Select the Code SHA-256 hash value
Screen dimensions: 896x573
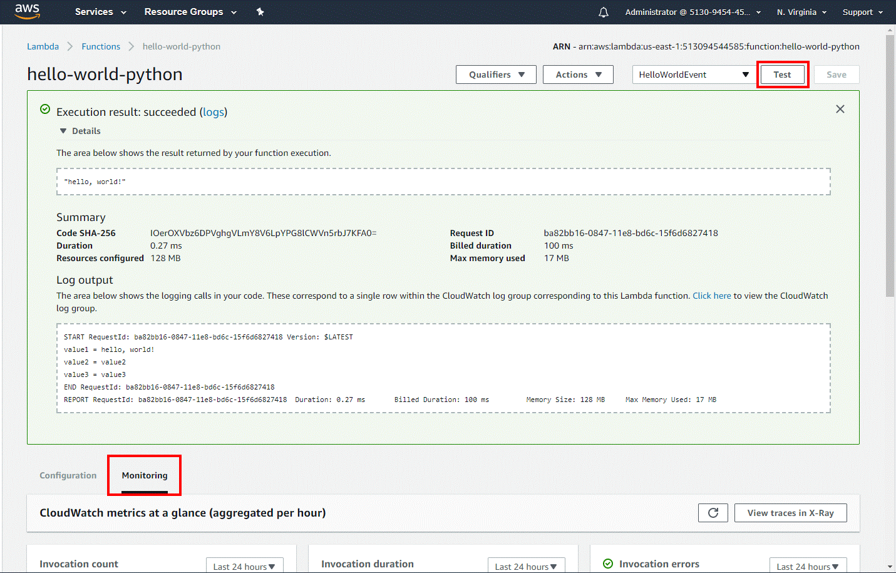pyautogui.click(x=263, y=233)
